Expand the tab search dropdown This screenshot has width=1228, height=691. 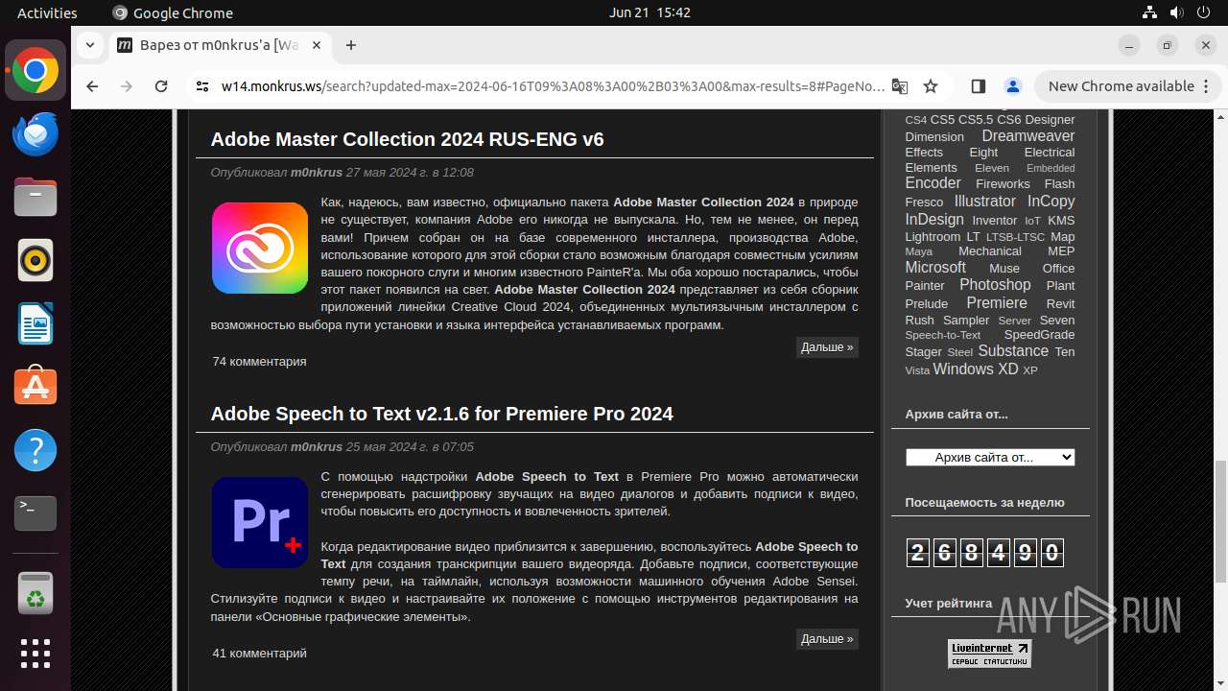89,45
